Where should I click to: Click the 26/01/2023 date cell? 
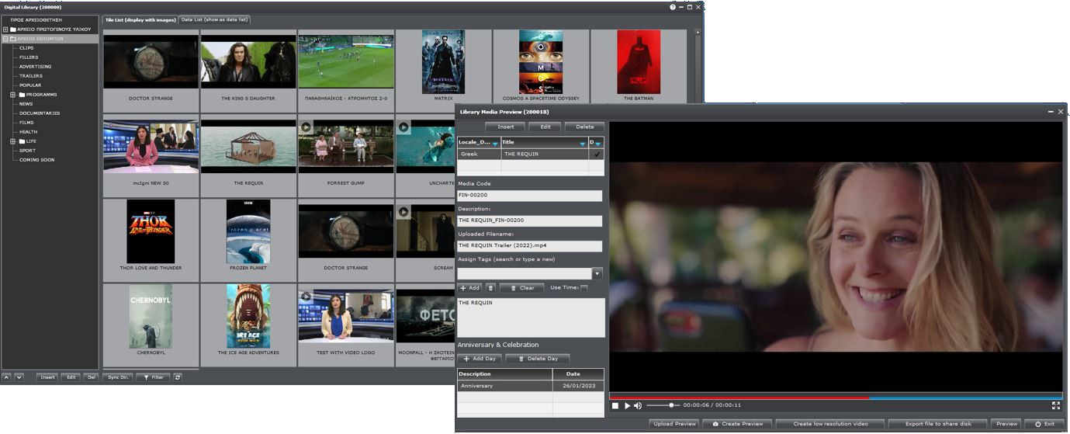pos(578,386)
